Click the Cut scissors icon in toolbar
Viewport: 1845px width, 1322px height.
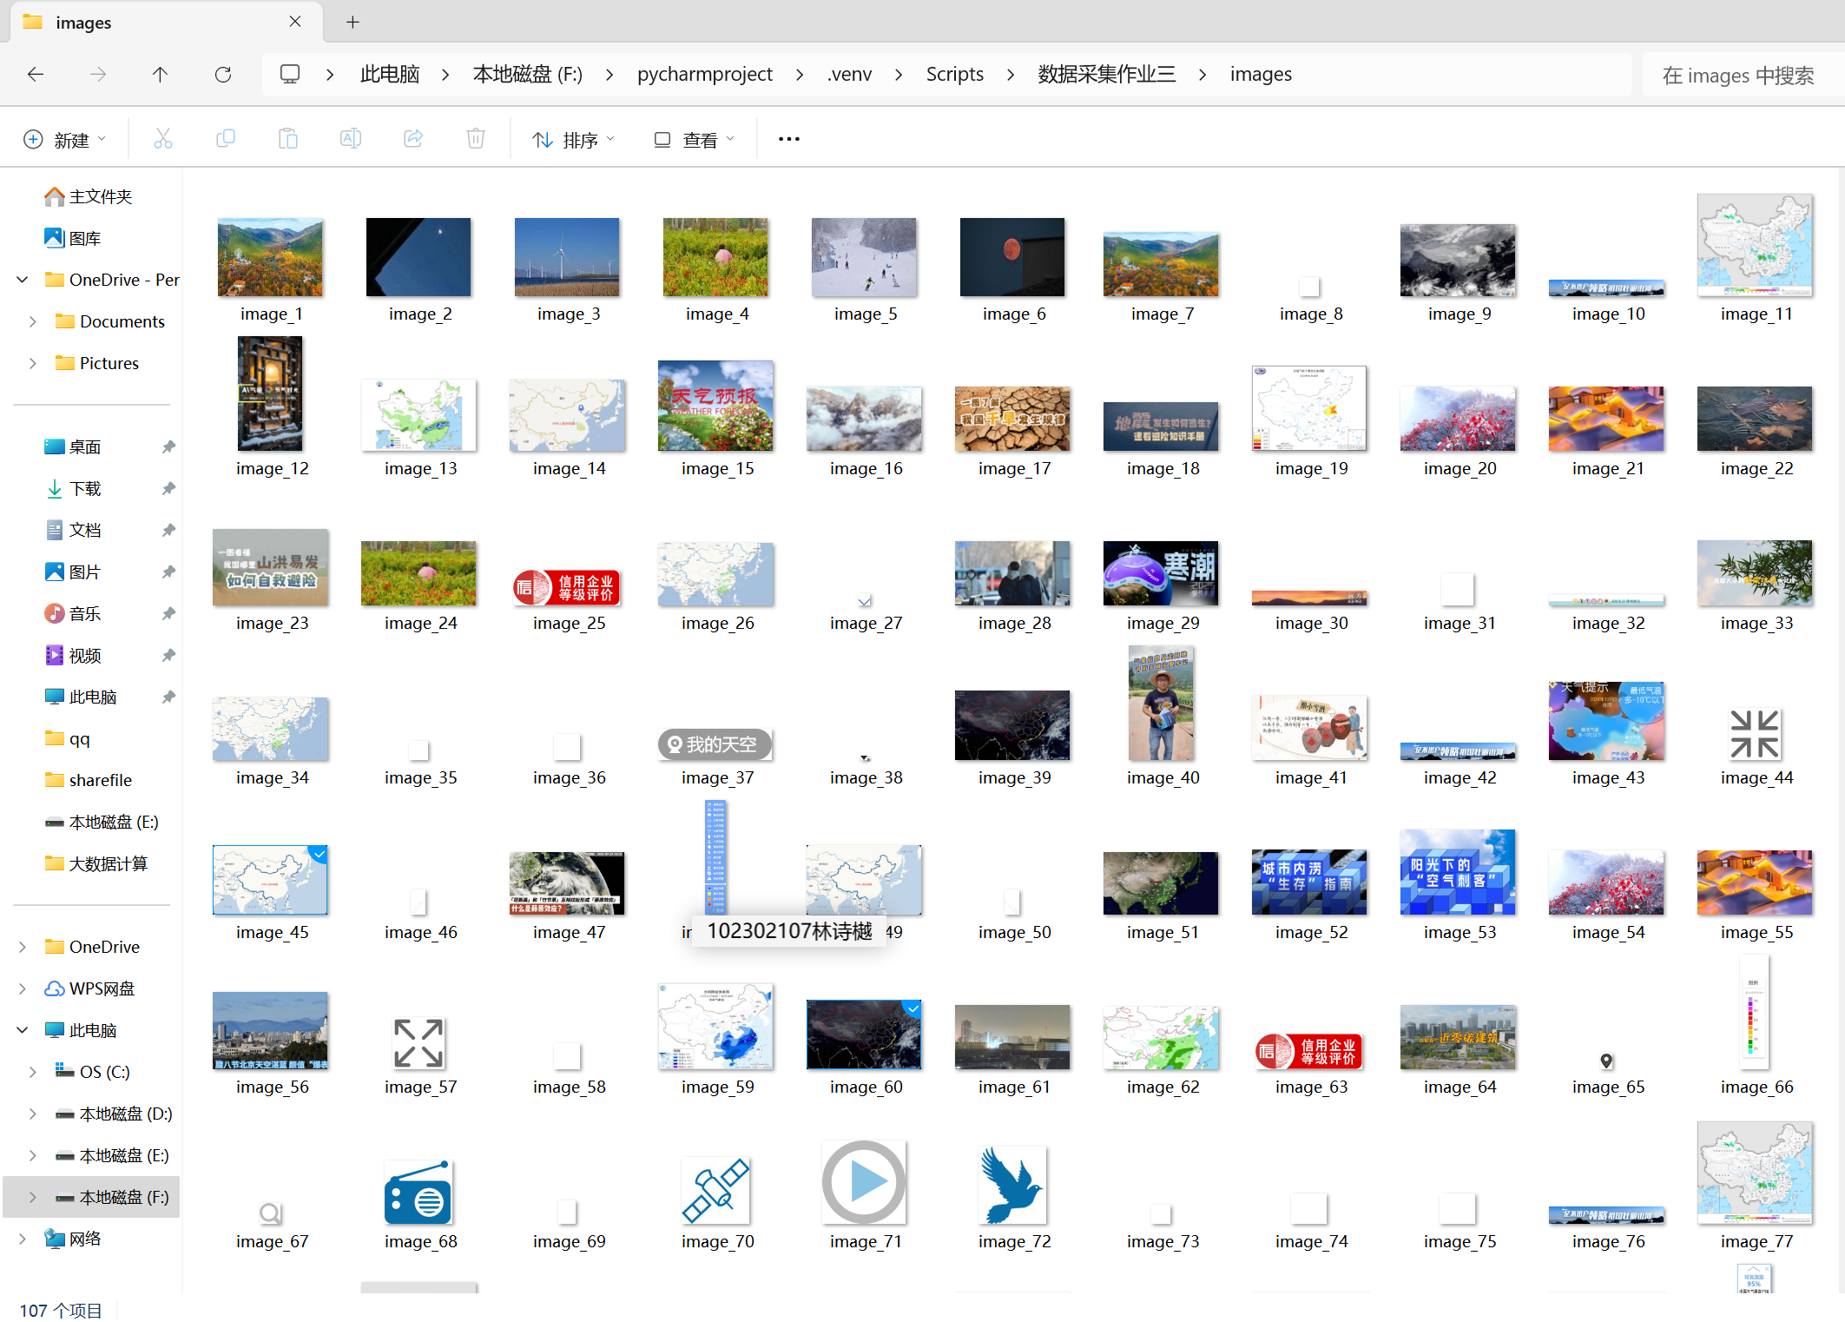pyautogui.click(x=162, y=139)
